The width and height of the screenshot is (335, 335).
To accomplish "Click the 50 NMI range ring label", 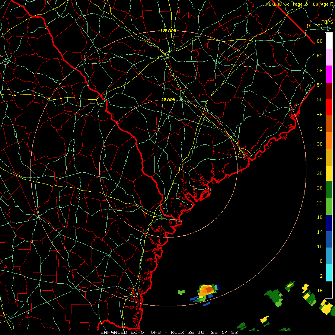I will coord(168,99).
